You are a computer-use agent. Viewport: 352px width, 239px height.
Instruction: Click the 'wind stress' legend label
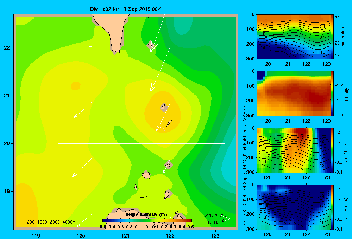[x=215, y=215]
